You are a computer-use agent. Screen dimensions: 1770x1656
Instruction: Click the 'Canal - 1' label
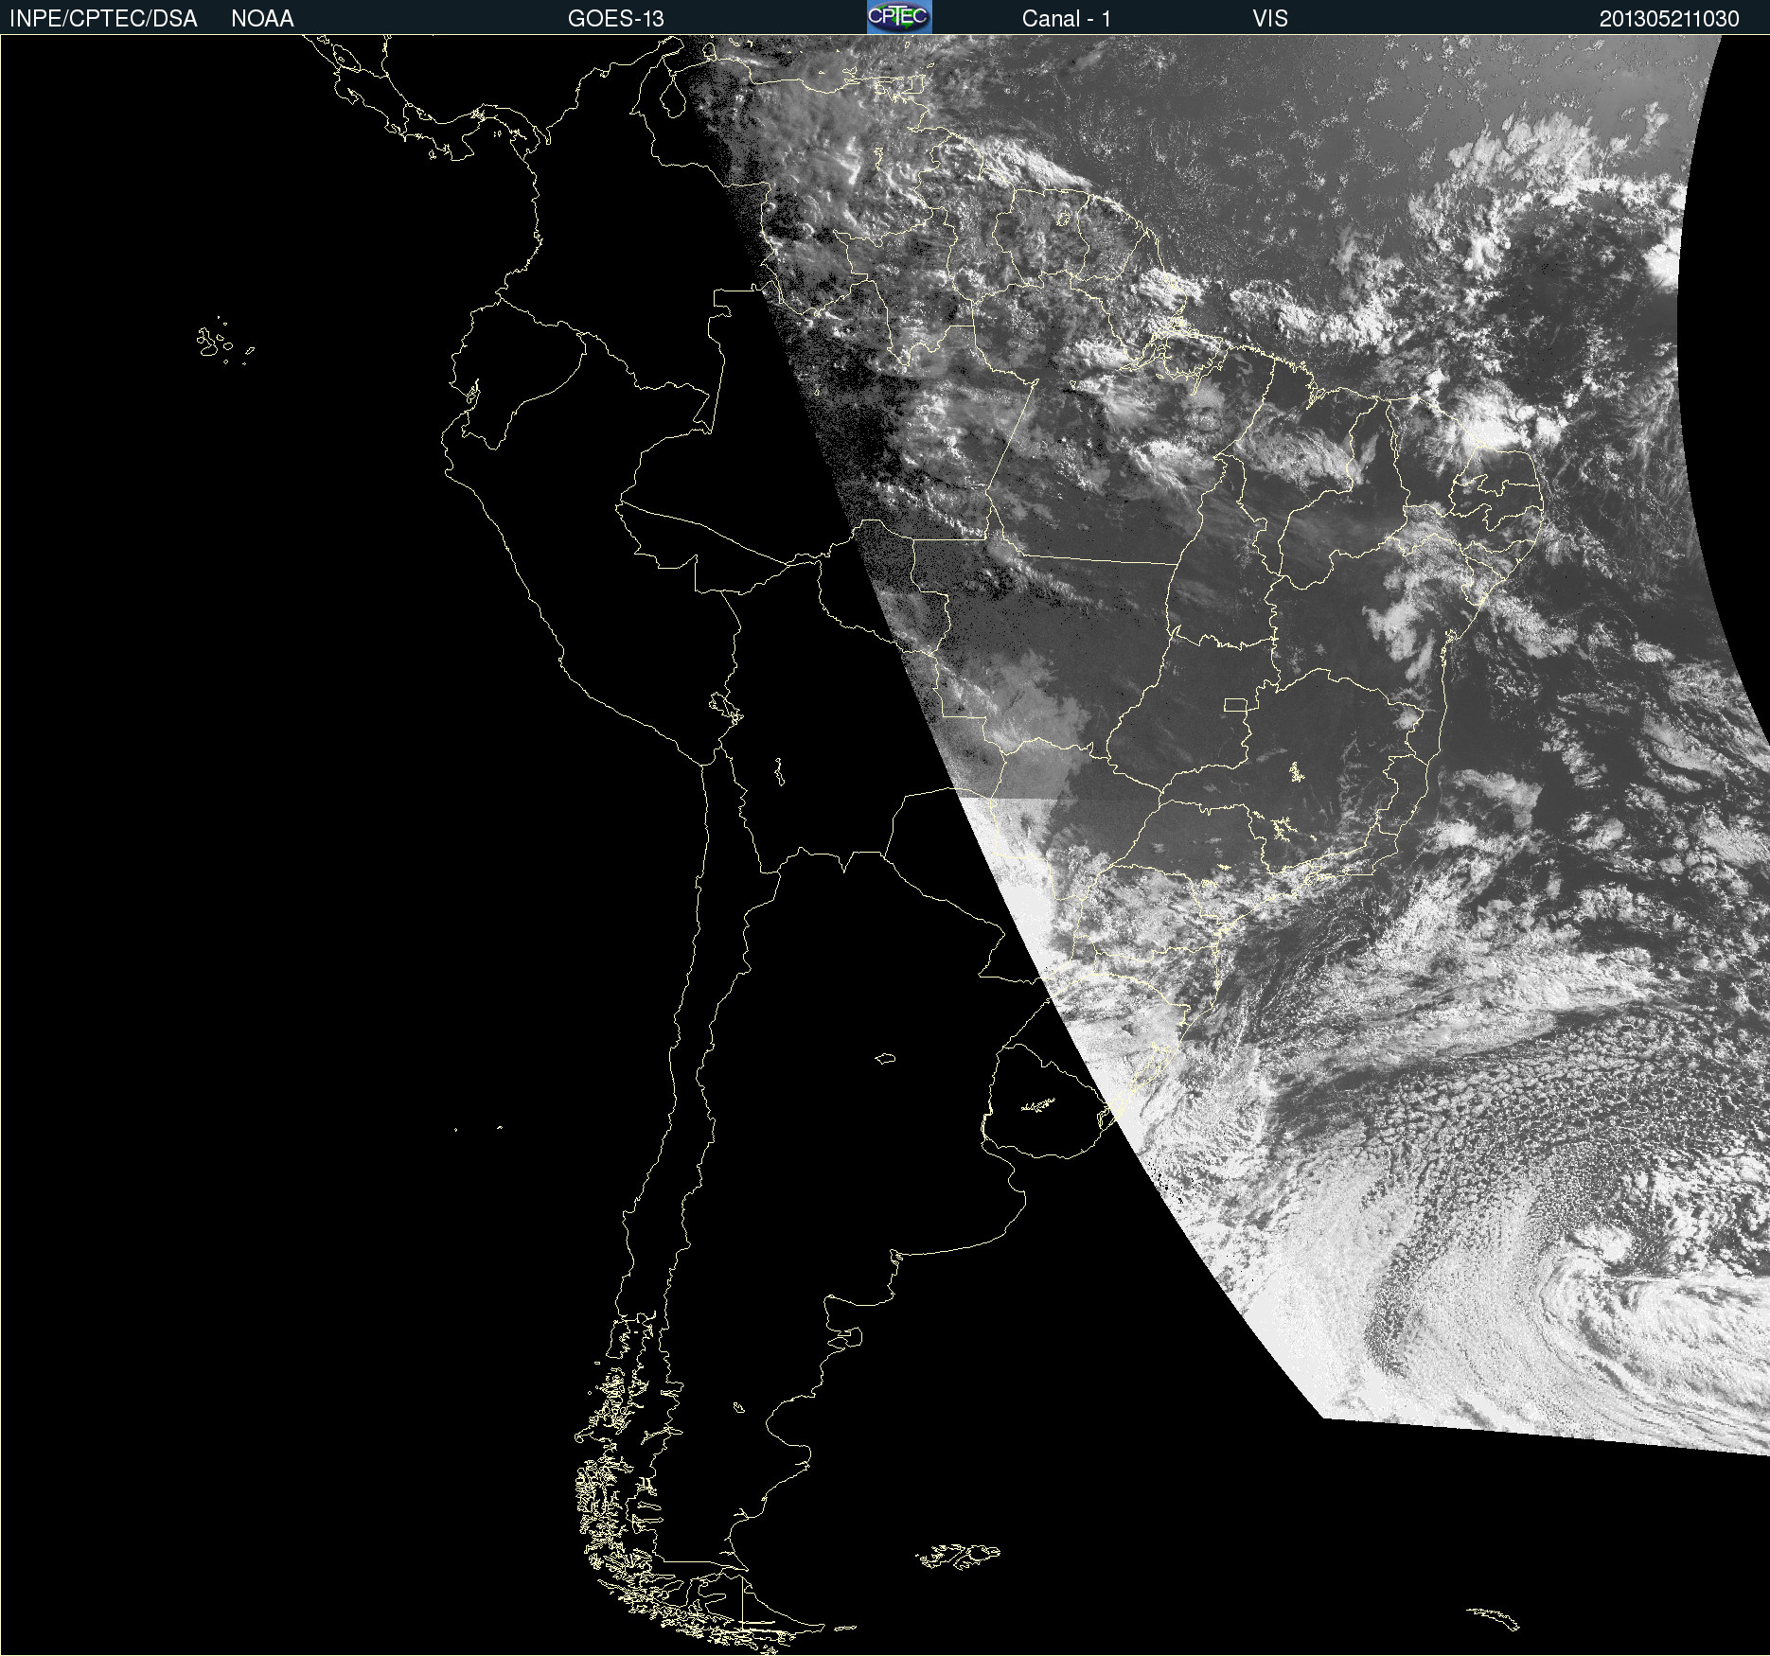pyautogui.click(x=1067, y=19)
